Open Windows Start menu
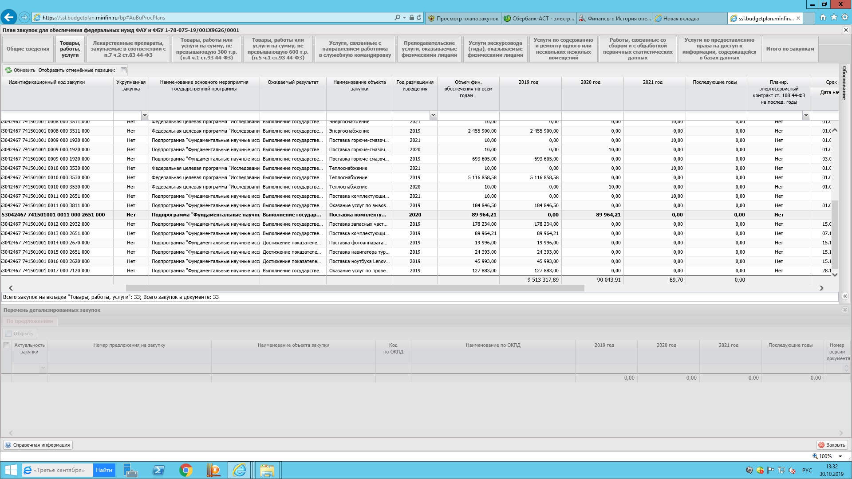The width and height of the screenshot is (852, 479). 11,470
